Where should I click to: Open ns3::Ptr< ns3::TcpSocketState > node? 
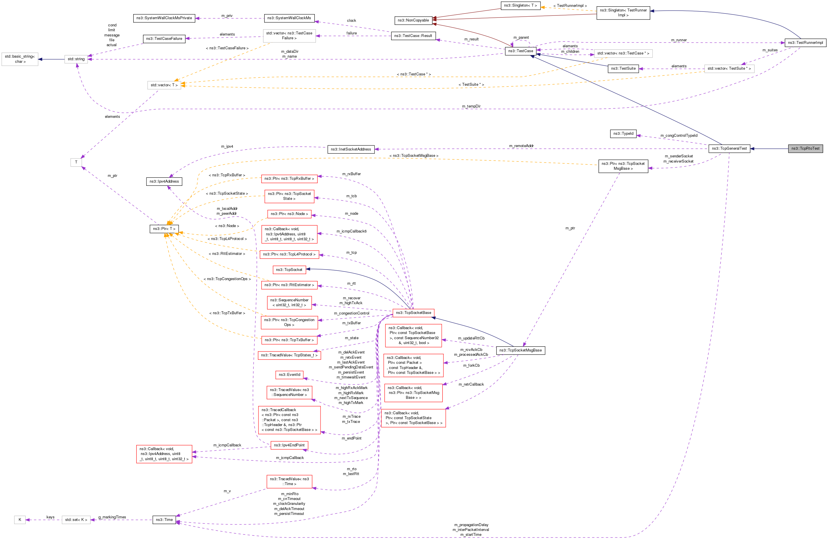pos(289,197)
